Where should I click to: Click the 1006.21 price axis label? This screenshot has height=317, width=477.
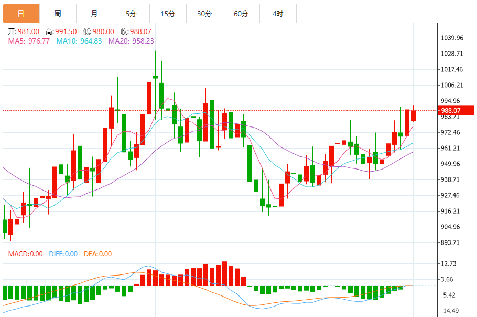[x=452, y=85]
